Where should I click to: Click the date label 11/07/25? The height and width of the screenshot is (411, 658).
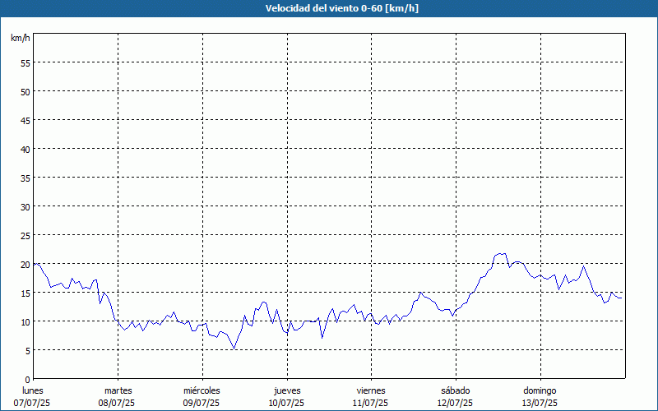tap(370, 403)
